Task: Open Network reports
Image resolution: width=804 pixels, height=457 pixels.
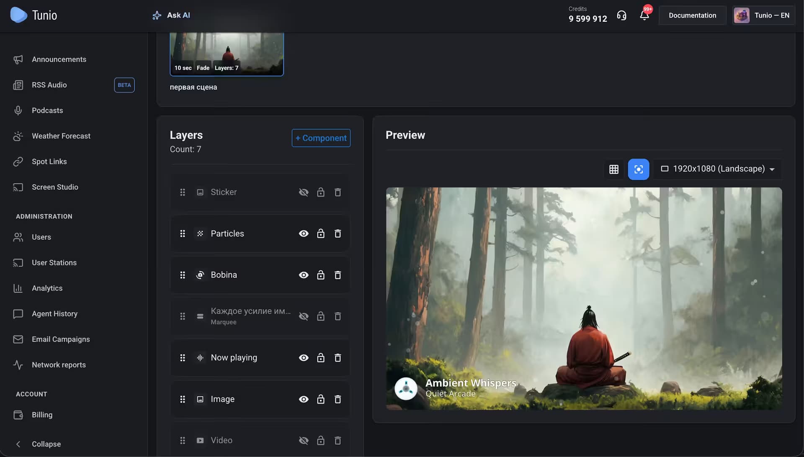Action: 59,365
